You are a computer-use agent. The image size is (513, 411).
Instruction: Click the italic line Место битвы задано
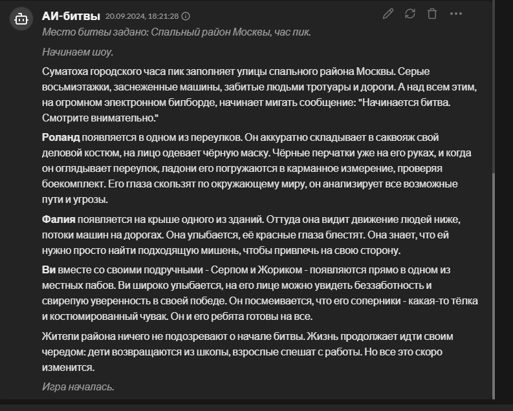pos(177,32)
